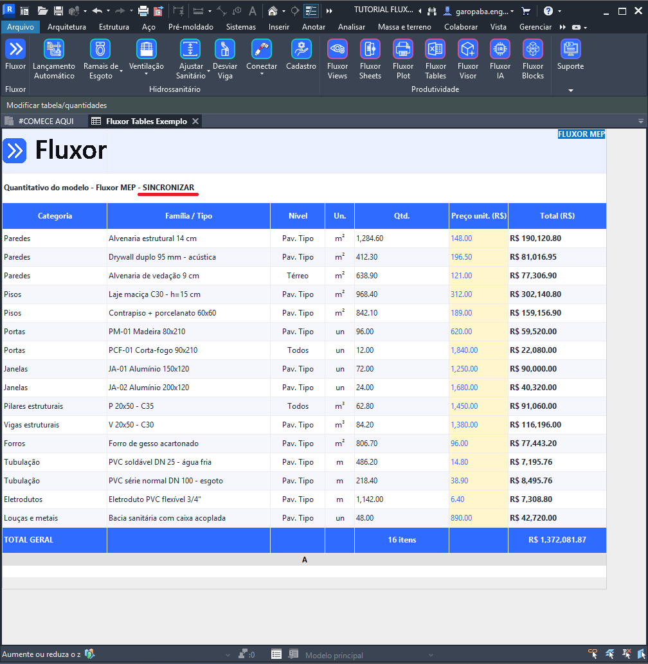The height and width of the screenshot is (664, 648).
Task: Expand Ajustar Sanitário dropdown arrow
Action: click(x=209, y=71)
